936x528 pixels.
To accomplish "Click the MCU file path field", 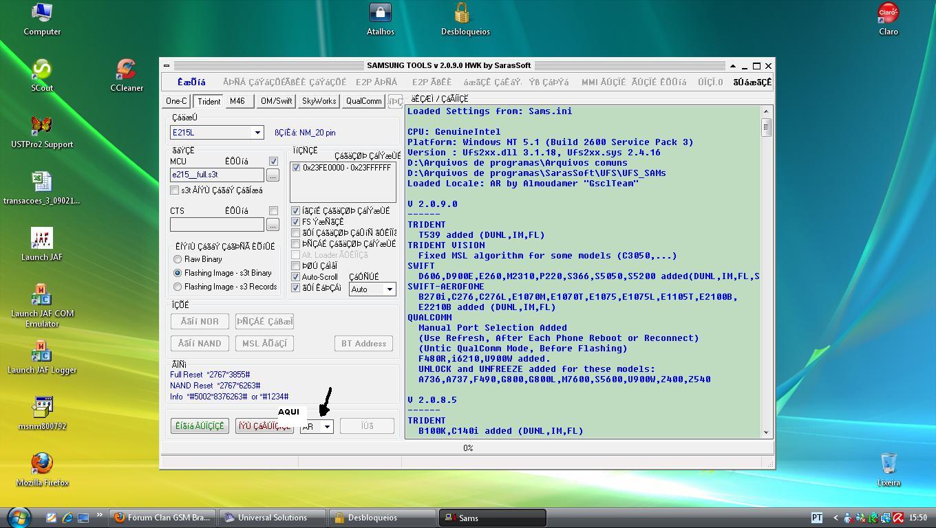I will [x=217, y=175].
